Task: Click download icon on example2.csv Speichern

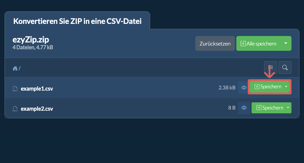Action: click(x=259, y=108)
